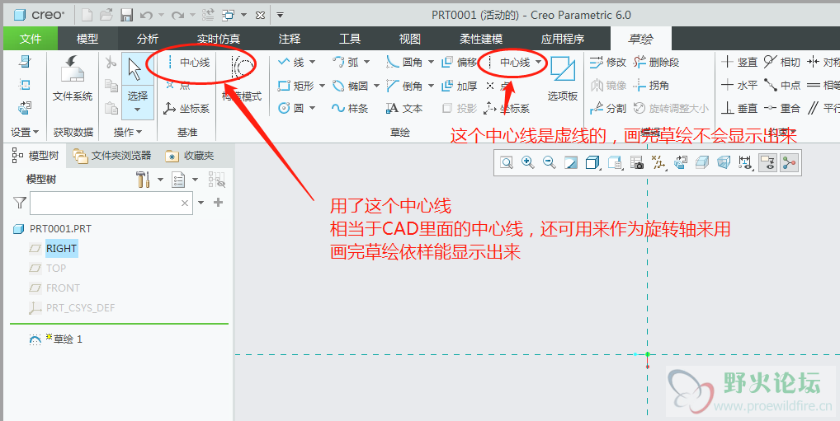Click the 偏移 offset tool
This screenshot has height=421, width=840.
click(459, 63)
